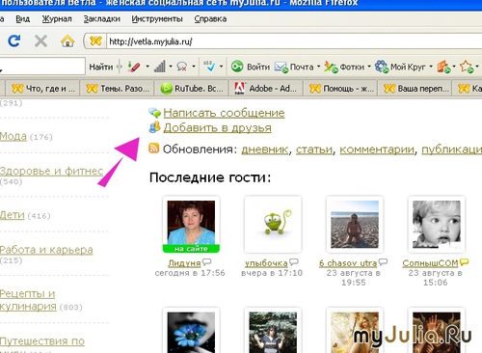Screen dimensions: 482x353
Task: Click the speech bubble with red X icon
Action: pyautogui.click(x=182, y=67)
